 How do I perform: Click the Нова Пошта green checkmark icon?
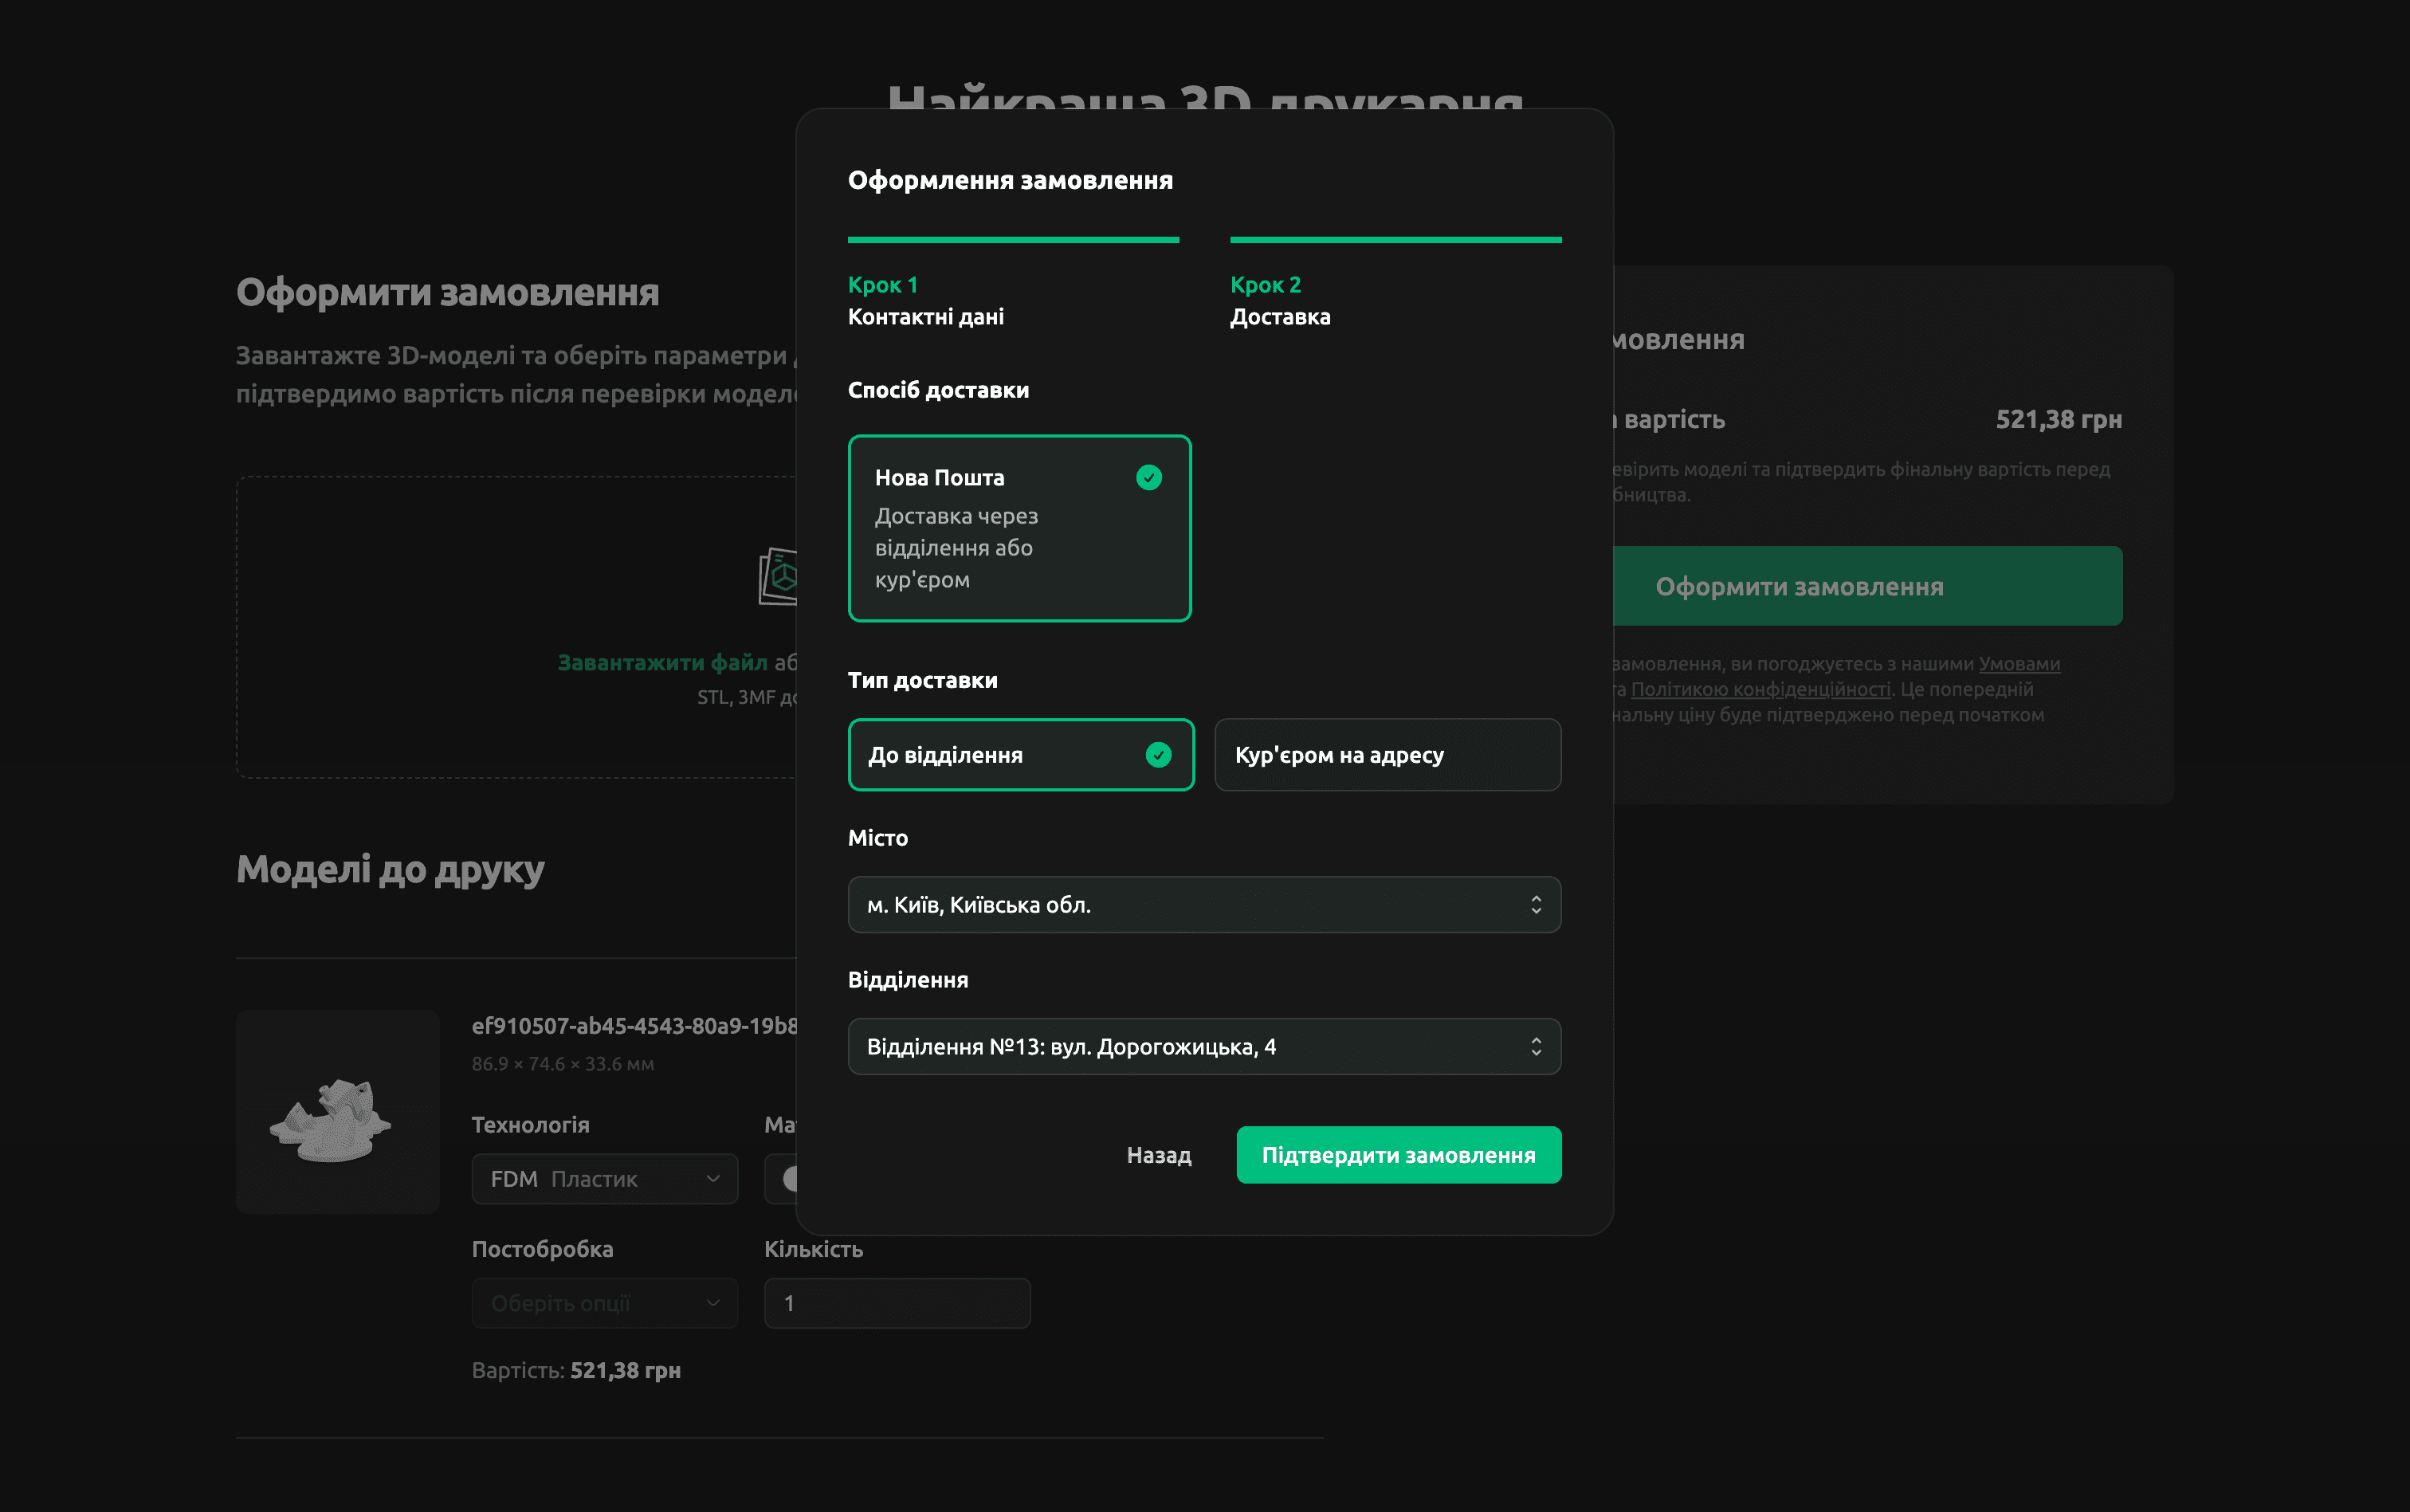tap(1148, 478)
